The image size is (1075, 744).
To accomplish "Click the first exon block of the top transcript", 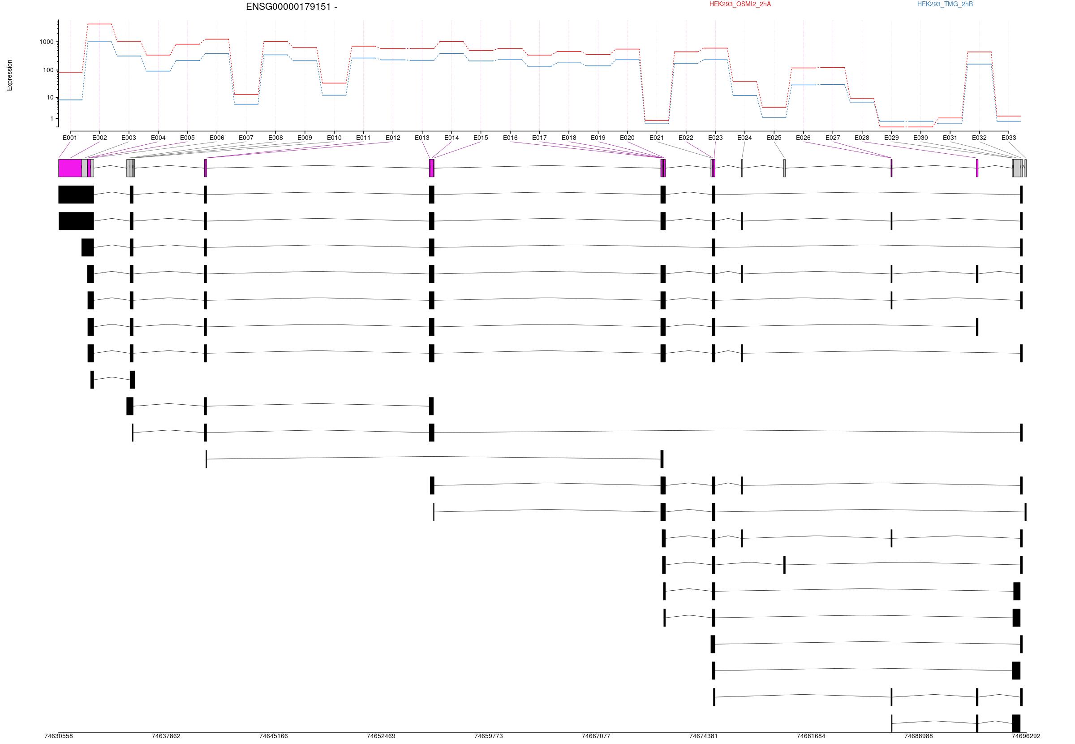I will pos(76,195).
